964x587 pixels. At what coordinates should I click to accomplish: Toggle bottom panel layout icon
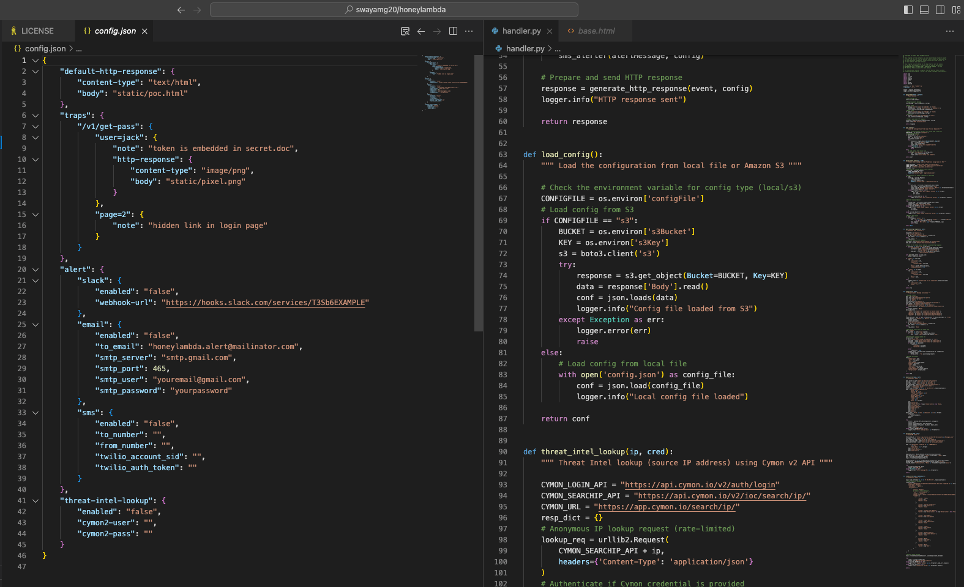924,10
